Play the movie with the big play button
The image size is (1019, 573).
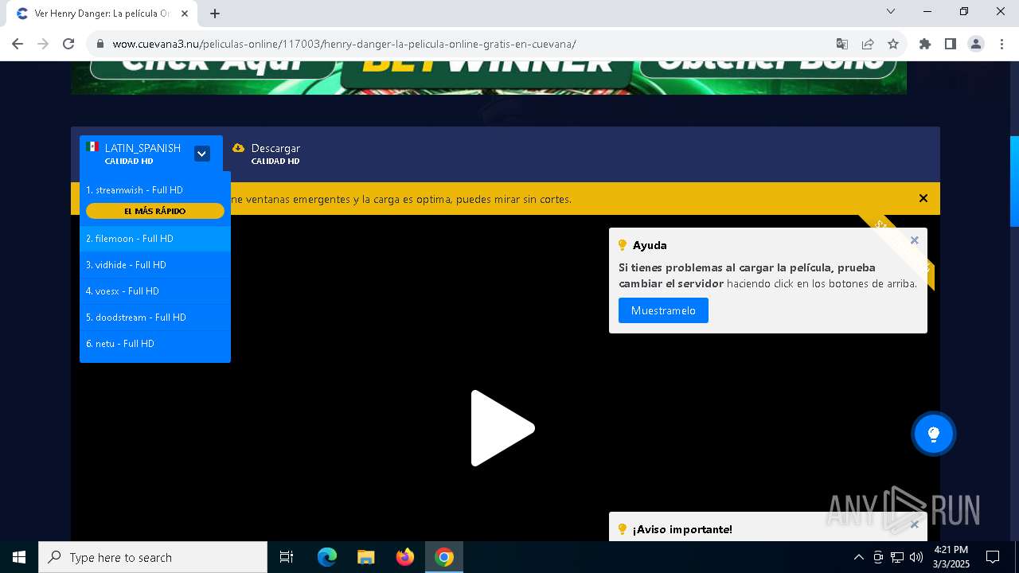tap(502, 428)
